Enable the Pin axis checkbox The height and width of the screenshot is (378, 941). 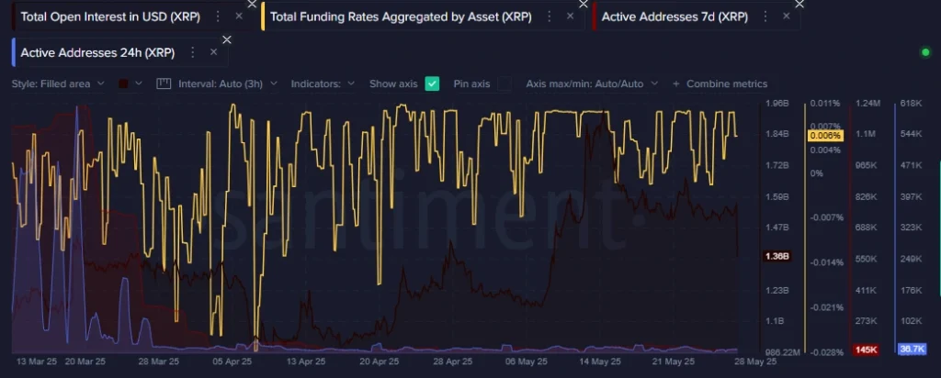[505, 83]
